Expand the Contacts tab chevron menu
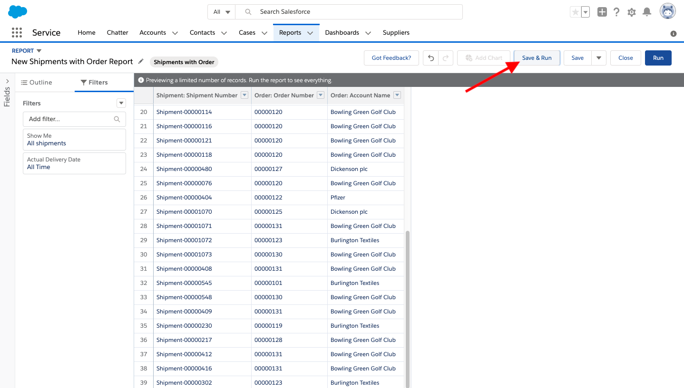This screenshot has height=388, width=684. point(224,33)
